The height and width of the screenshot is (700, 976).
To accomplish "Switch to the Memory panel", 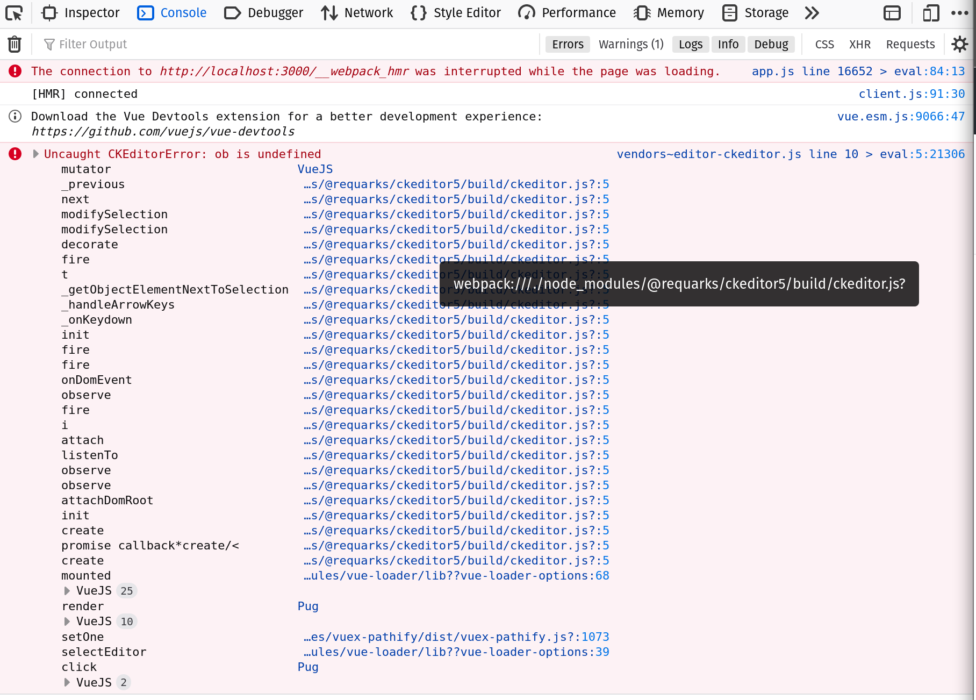I will [x=669, y=13].
